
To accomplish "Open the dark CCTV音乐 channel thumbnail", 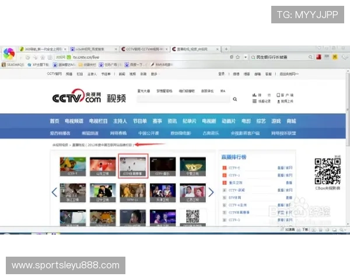I will pyautogui.click(x=163, y=167).
